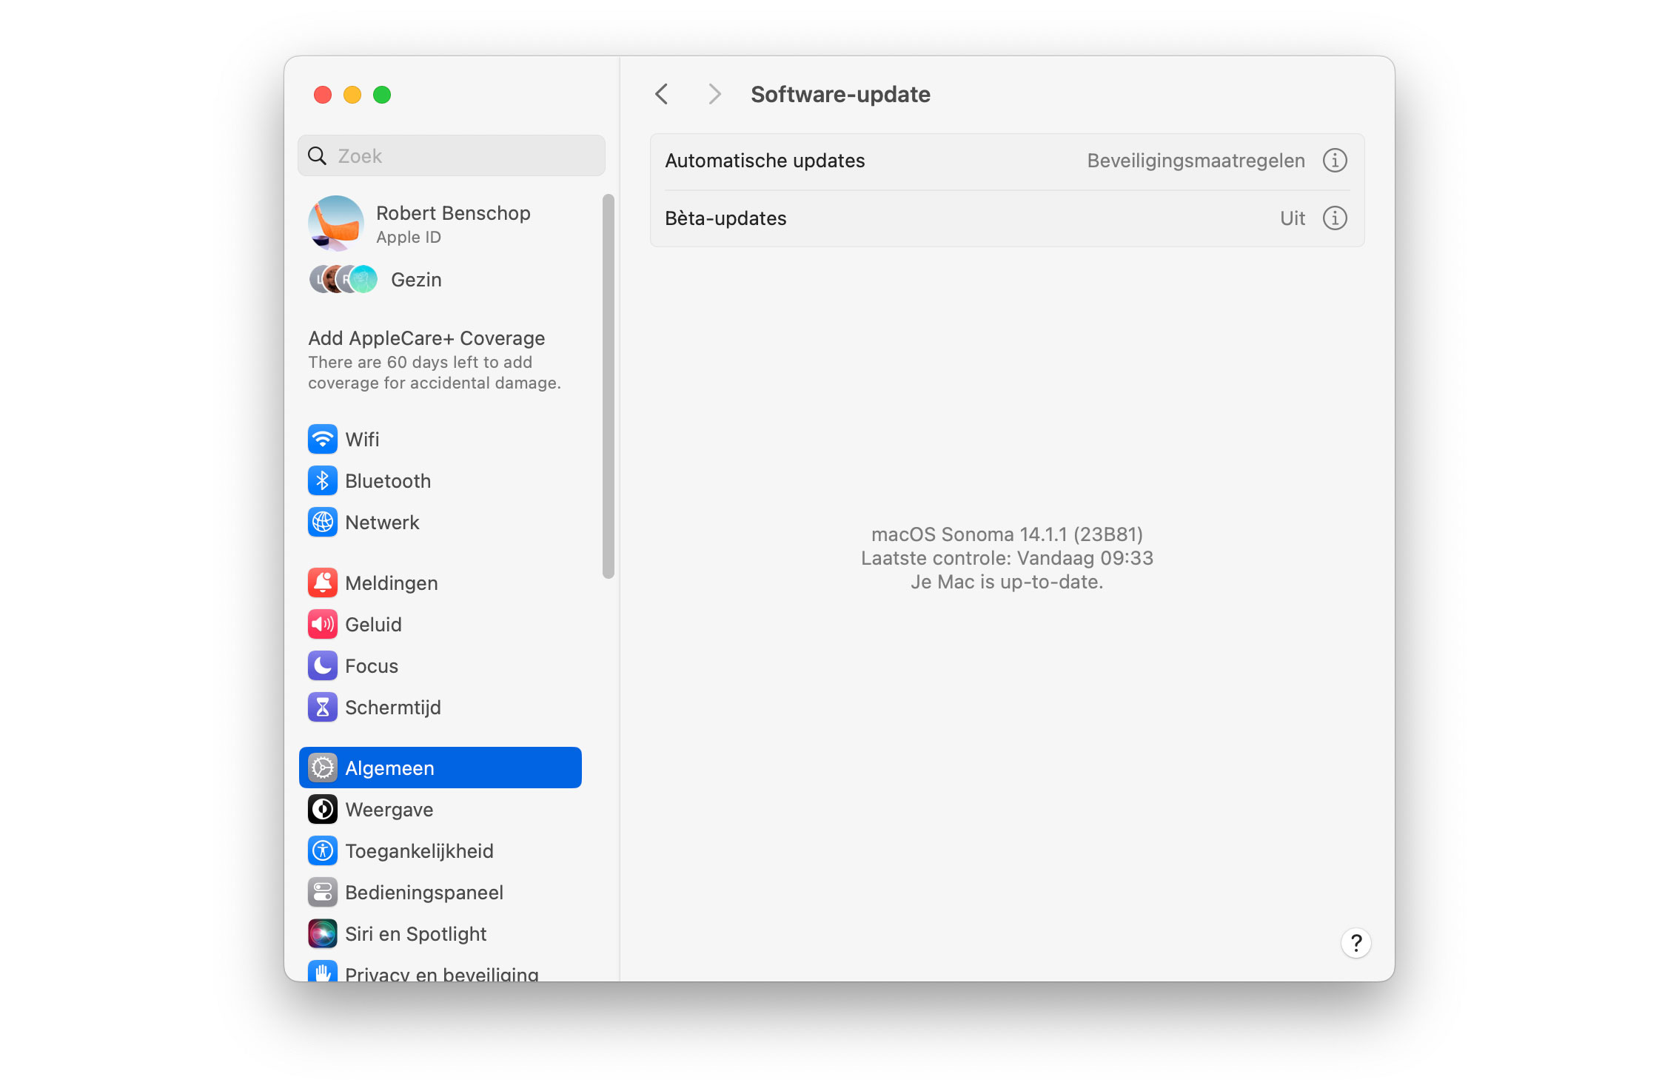The width and height of the screenshot is (1679, 1091).
Task: Select Meldingen label in sidebar
Action: coord(392,583)
